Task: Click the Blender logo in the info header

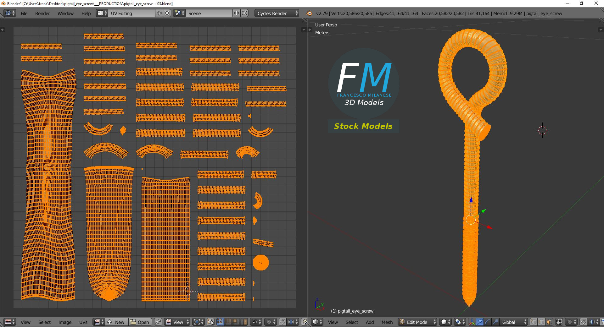Action: pyautogui.click(x=309, y=13)
